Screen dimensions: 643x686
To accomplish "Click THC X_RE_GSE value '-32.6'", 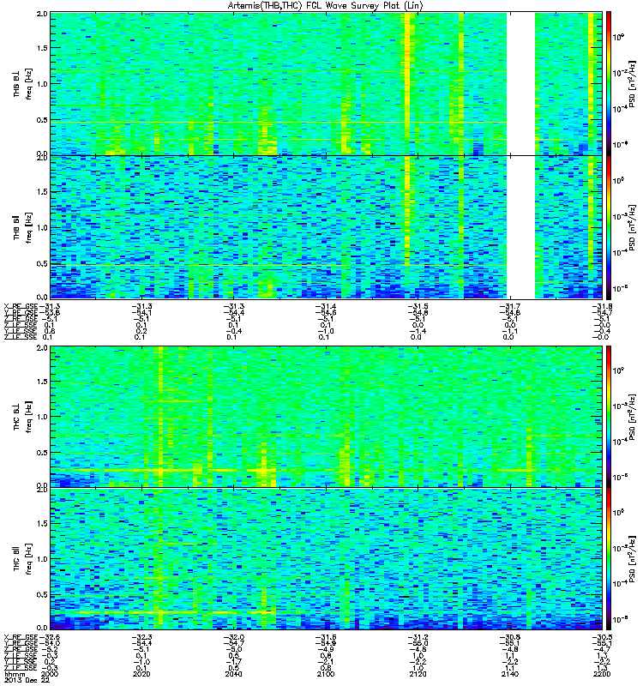I will click(x=50, y=637).
